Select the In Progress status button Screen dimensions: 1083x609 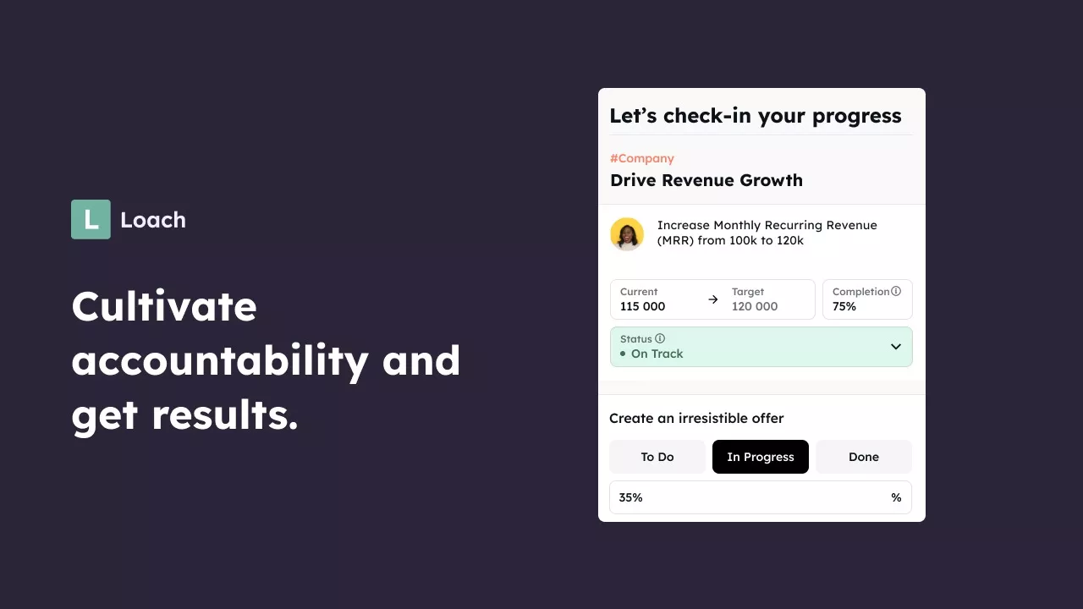point(761,457)
